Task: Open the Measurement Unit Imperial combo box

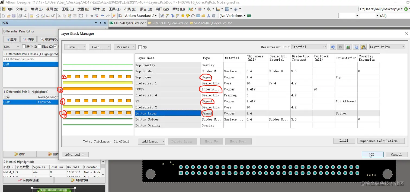Action: (x=309, y=47)
